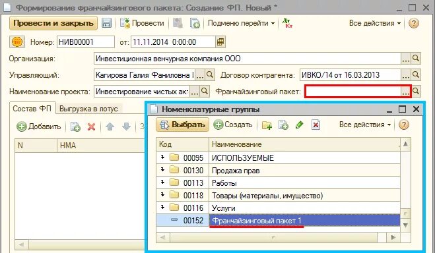Click group list vertical scrollbar up arrow
Image resolution: width=435 pixels, height=253 pixels.
click(405, 144)
